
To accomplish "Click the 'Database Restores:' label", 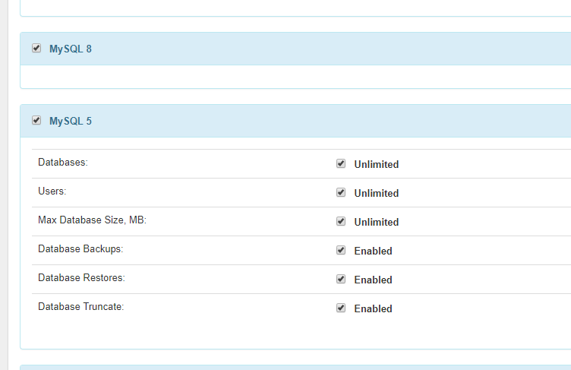I will coord(81,278).
